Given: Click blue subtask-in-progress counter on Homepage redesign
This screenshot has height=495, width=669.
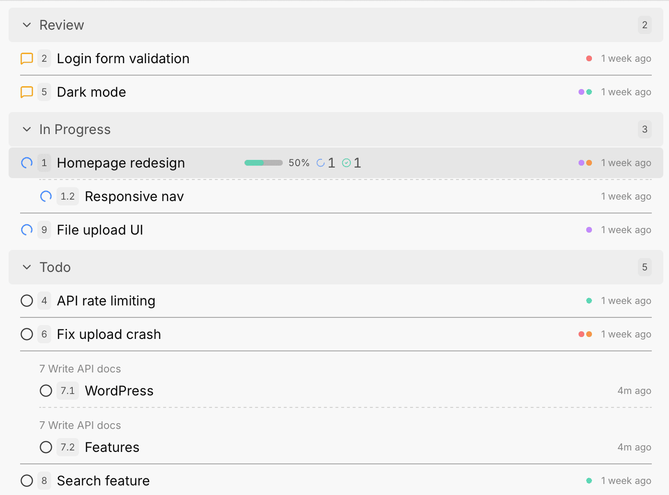Looking at the screenshot, I should click(x=325, y=163).
